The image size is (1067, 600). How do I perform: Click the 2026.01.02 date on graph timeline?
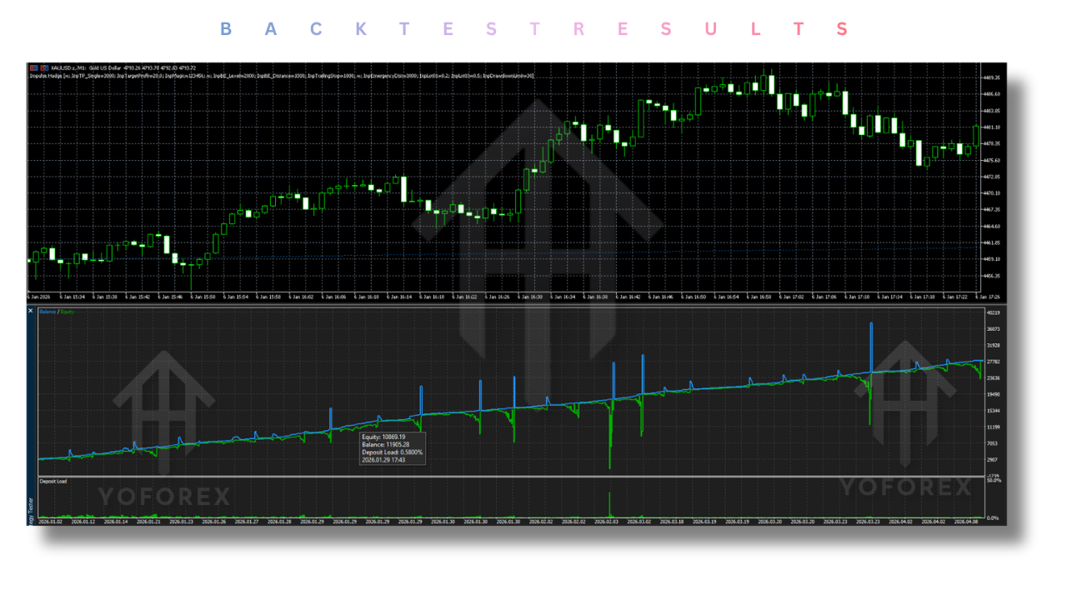52,522
